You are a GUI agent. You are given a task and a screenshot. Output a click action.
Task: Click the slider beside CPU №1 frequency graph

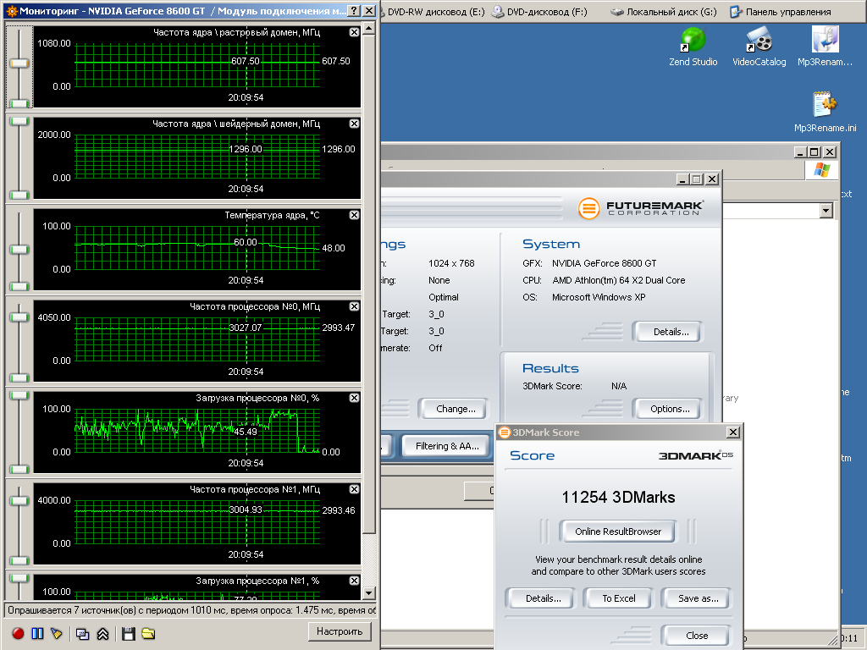(19, 501)
